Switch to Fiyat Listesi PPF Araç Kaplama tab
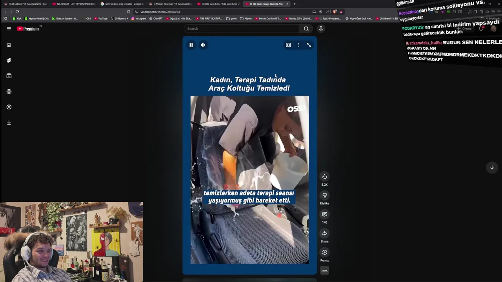502x282 pixels. click(x=25, y=4)
